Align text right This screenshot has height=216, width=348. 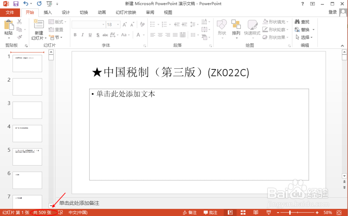(168, 35)
